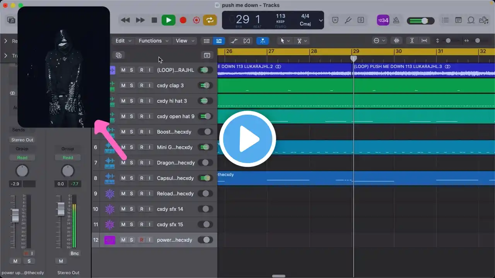
Task: Open the View menu
Action: pyautogui.click(x=185, y=41)
